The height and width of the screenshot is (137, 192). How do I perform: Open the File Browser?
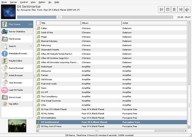(x=17, y=39)
